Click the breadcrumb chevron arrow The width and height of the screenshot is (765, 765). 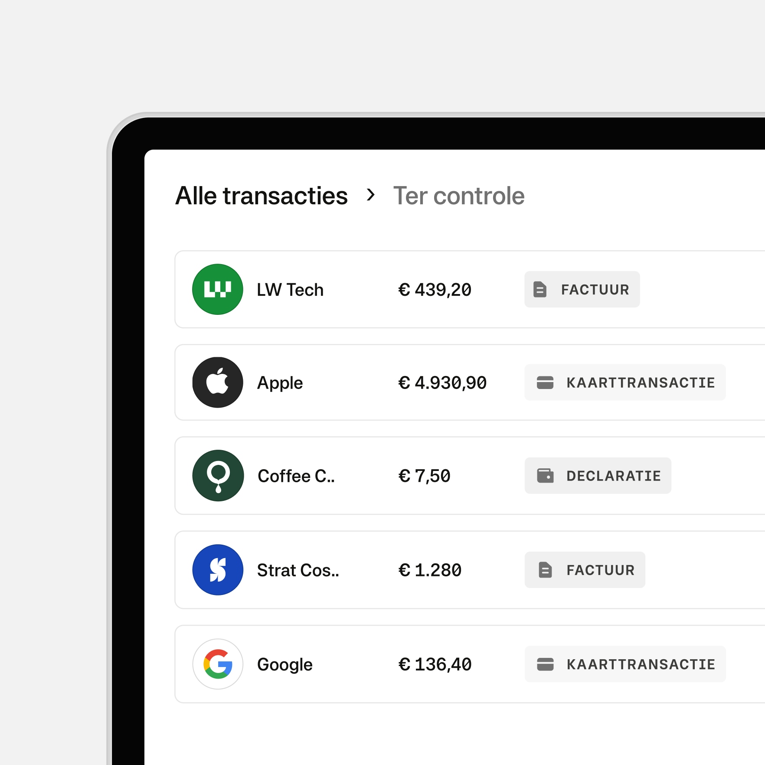point(370,195)
